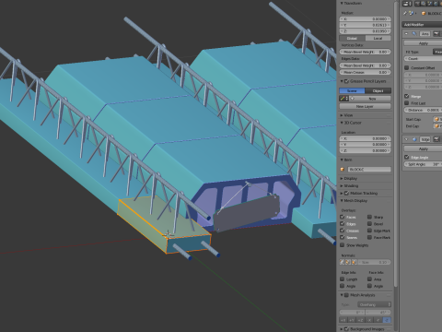The height and width of the screenshot is (332, 442).
Task: Click the BLOCK.C object cube icon in header
Action: (424, 13)
